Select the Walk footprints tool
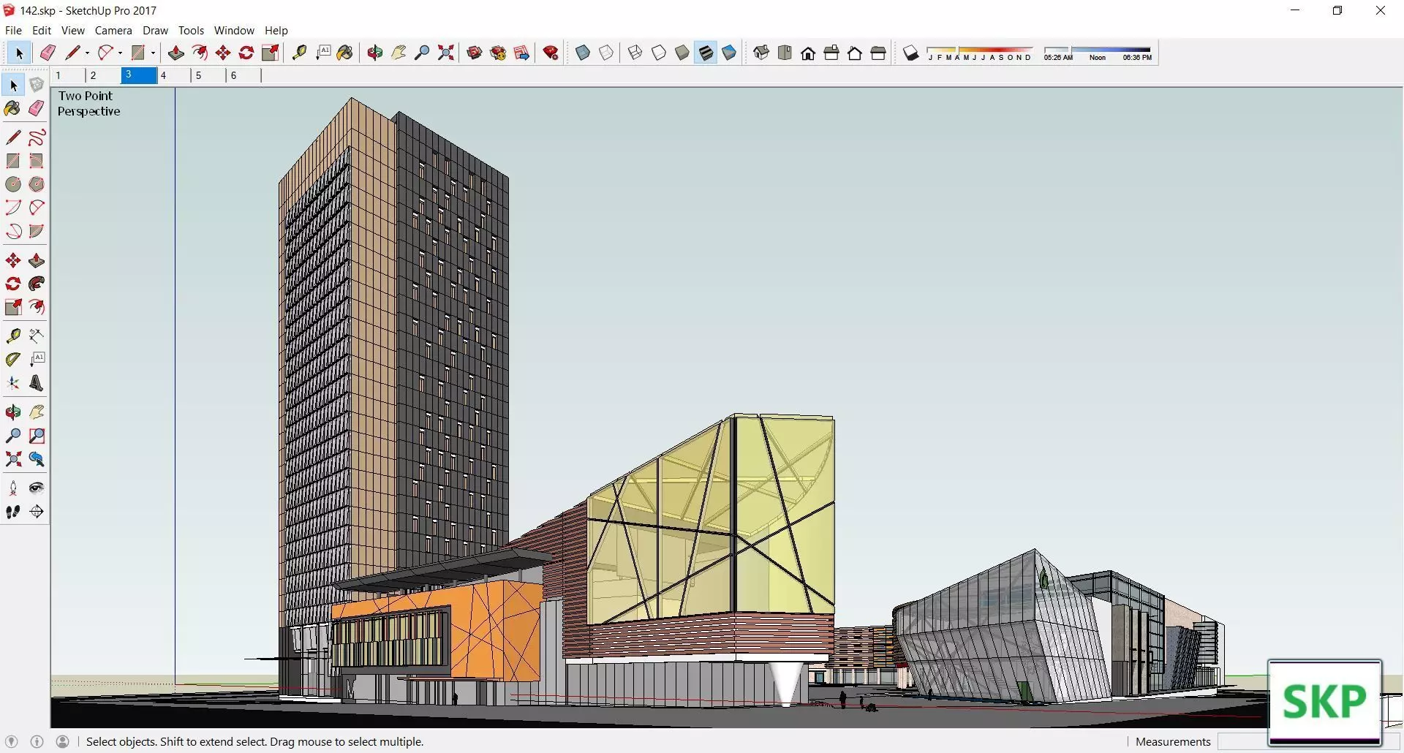This screenshot has width=1404, height=753. (x=13, y=512)
